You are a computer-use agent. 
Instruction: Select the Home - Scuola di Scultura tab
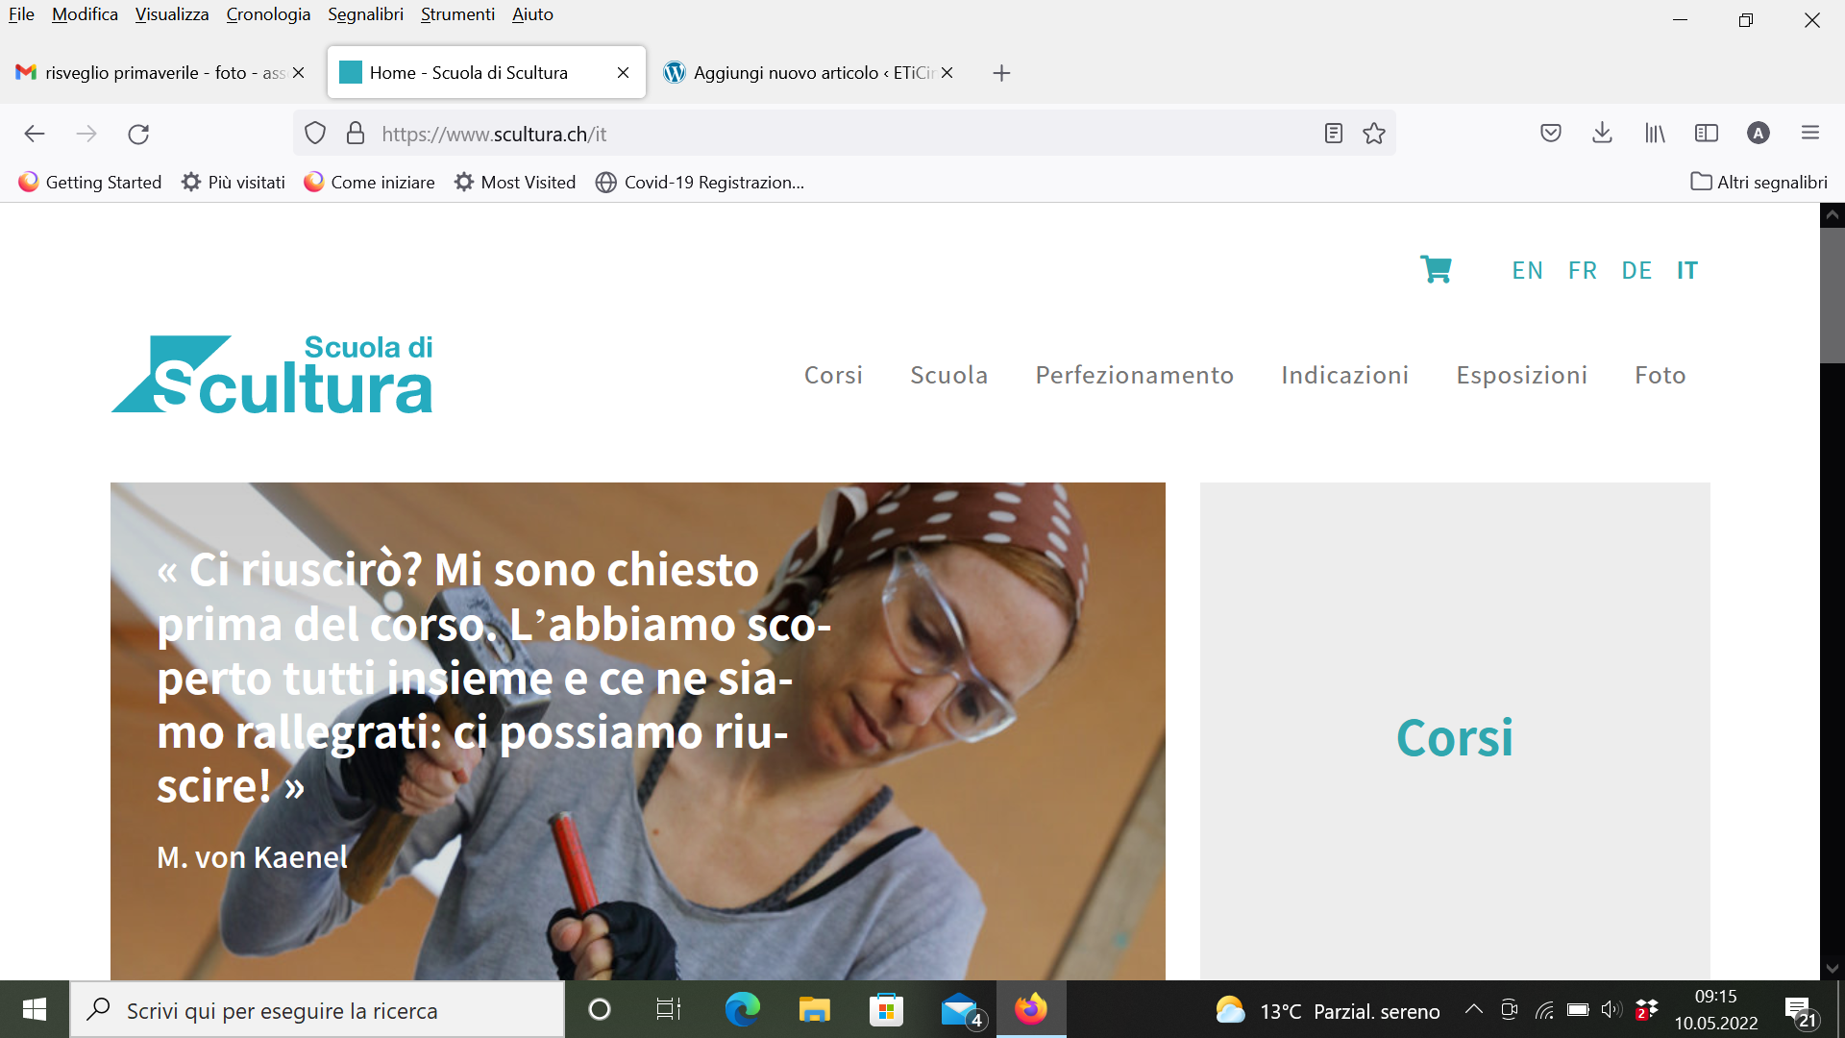[486, 73]
